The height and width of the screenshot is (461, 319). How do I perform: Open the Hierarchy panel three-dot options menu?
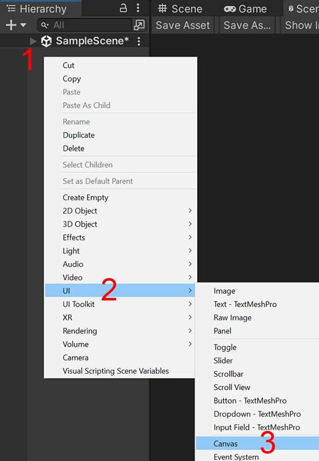click(x=138, y=8)
